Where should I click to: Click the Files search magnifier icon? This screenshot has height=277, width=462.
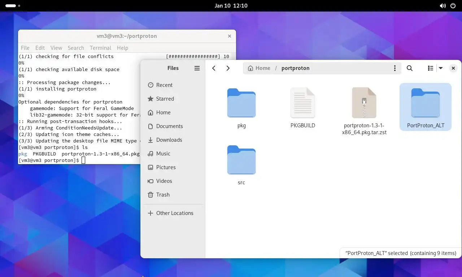tap(410, 68)
